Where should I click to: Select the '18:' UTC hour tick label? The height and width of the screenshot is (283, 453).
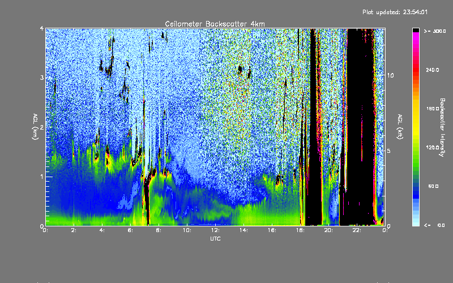pyautogui.click(x=300, y=230)
